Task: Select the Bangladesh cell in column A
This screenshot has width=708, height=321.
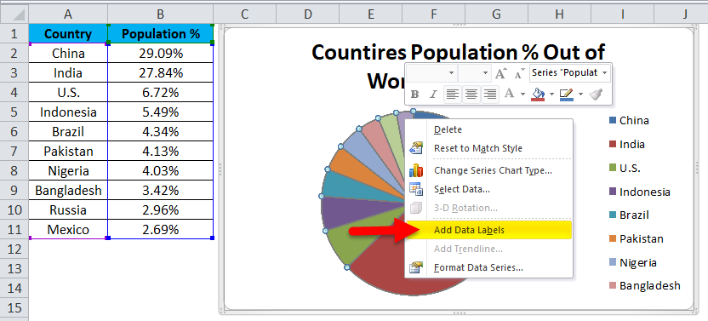Action: [x=68, y=191]
